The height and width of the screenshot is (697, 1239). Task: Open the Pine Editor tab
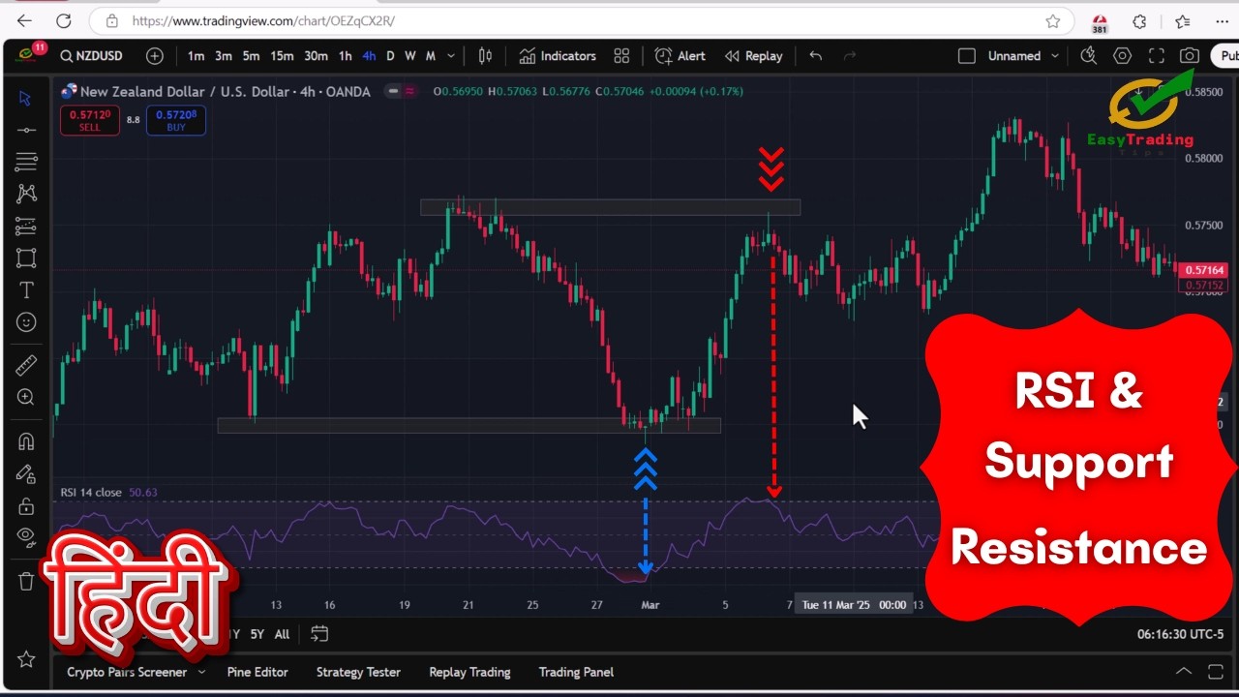pos(257,672)
